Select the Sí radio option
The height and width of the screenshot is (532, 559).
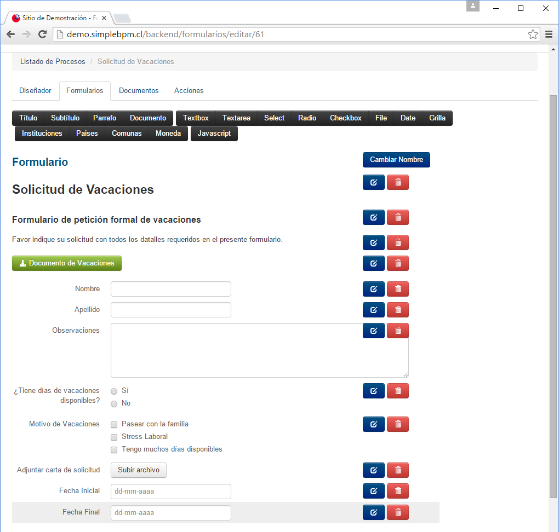click(x=114, y=391)
